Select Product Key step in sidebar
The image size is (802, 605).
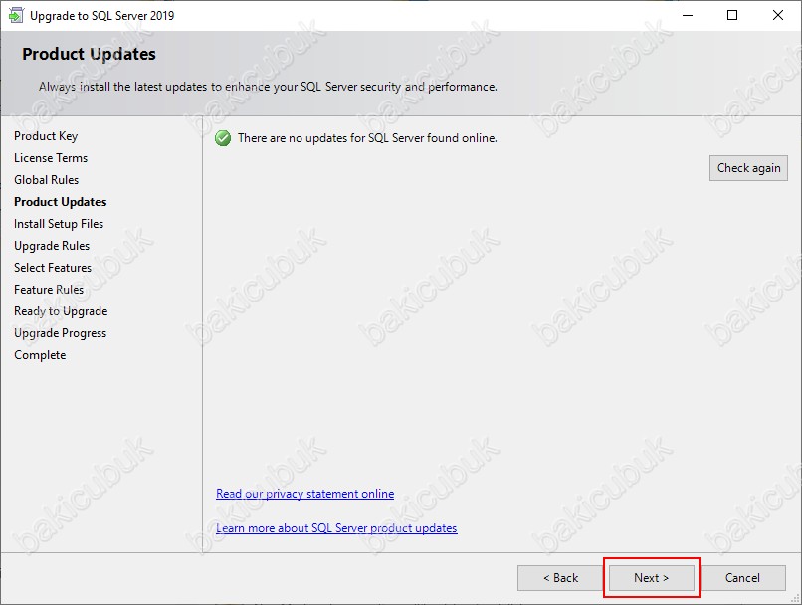(46, 136)
